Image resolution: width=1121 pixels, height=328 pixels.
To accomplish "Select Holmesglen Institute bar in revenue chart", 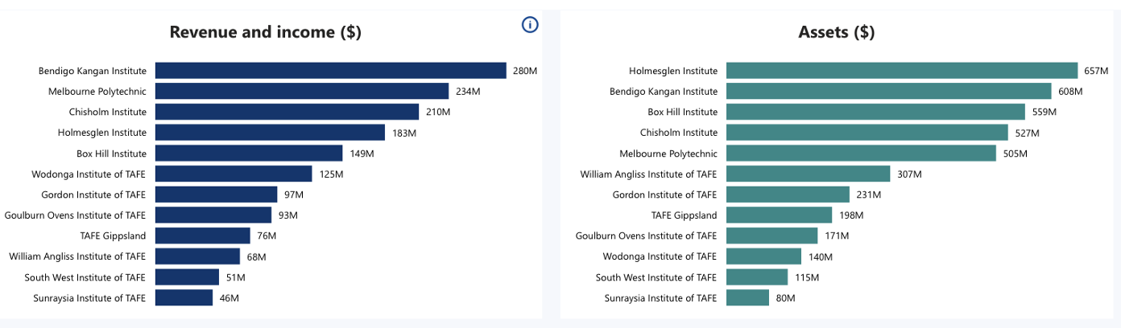I will pyautogui.click(x=270, y=133).
